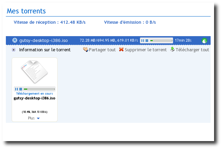This screenshot has width=222, height=149.
Task: Click the Téléchargement en cours status text
Action: tap(34, 94)
